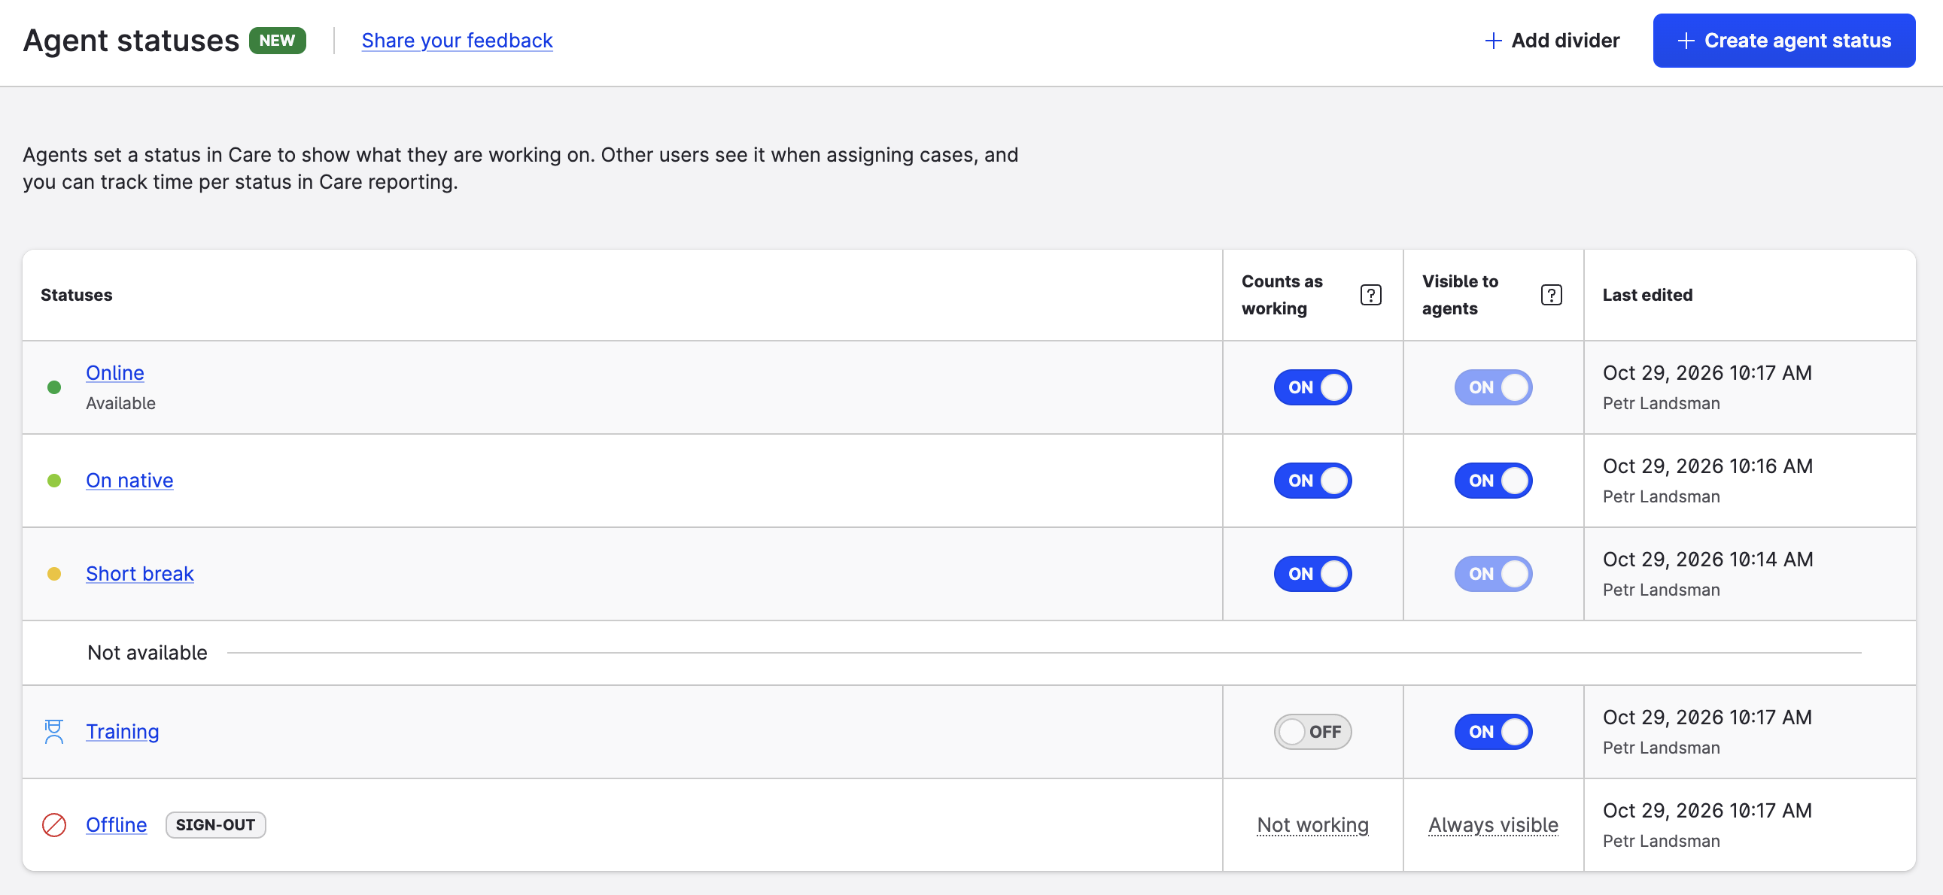1943x895 pixels.
Task: Open the Training status
Action: 122,731
